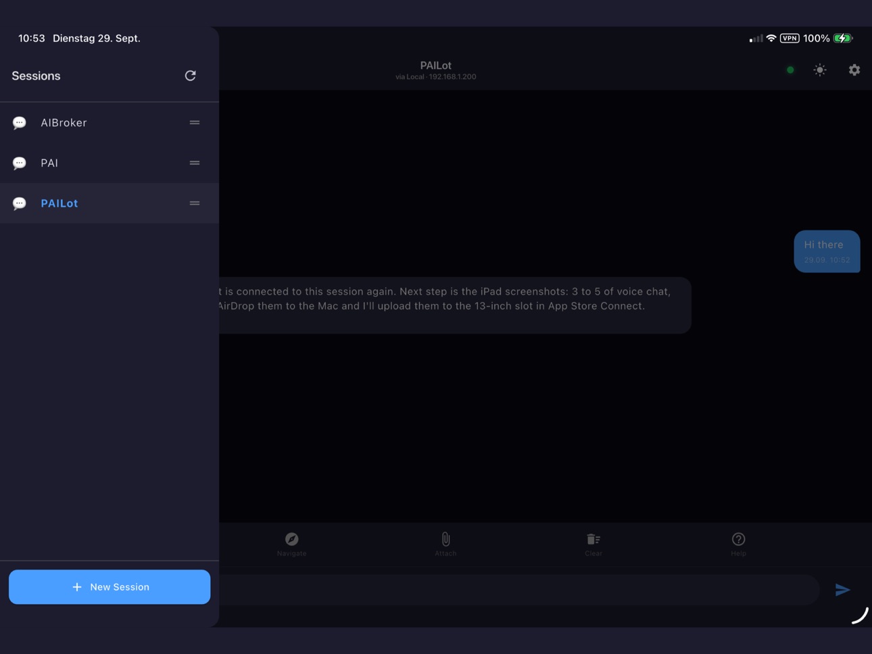Screen dimensions: 872x654
Task: Click the PAI chat bubble icon
Action: click(20, 163)
